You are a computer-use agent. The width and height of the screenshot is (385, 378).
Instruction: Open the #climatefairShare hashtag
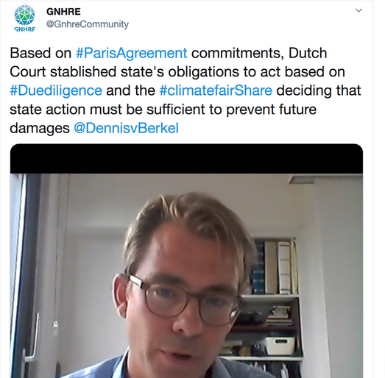(216, 90)
